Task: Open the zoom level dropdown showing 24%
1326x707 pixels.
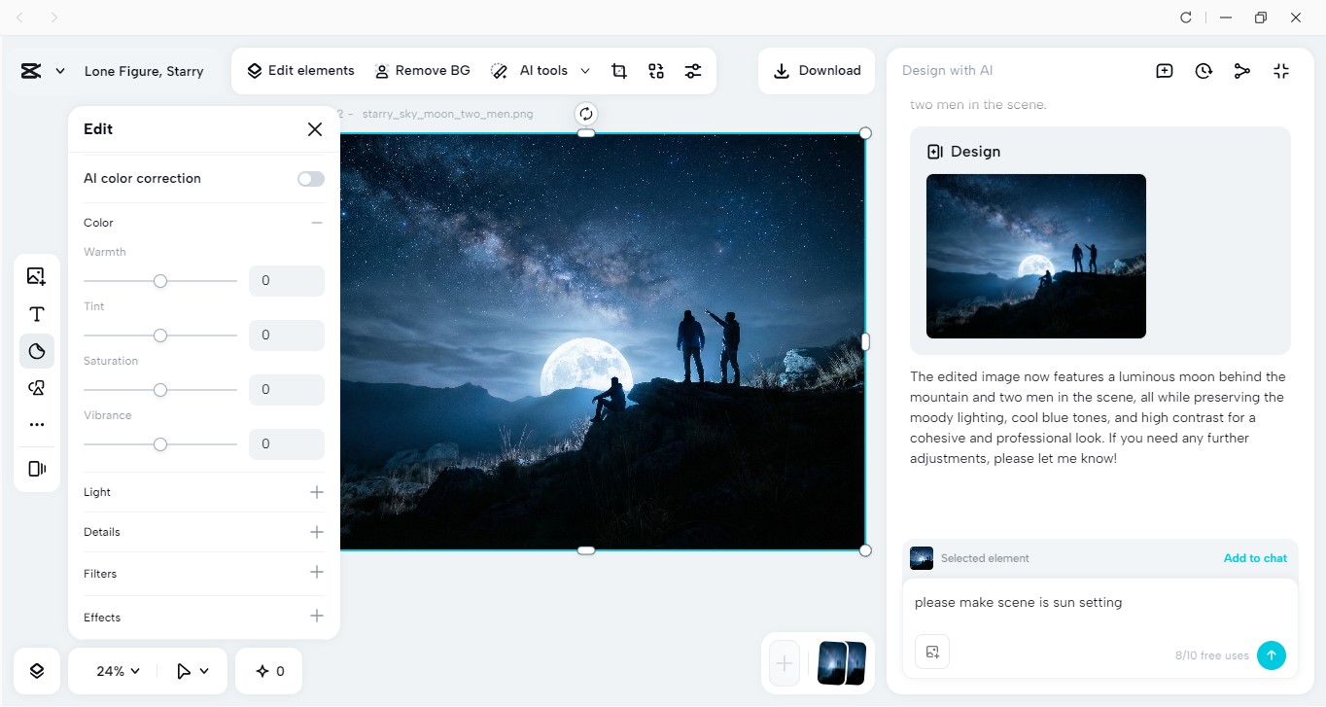Action: [115, 670]
